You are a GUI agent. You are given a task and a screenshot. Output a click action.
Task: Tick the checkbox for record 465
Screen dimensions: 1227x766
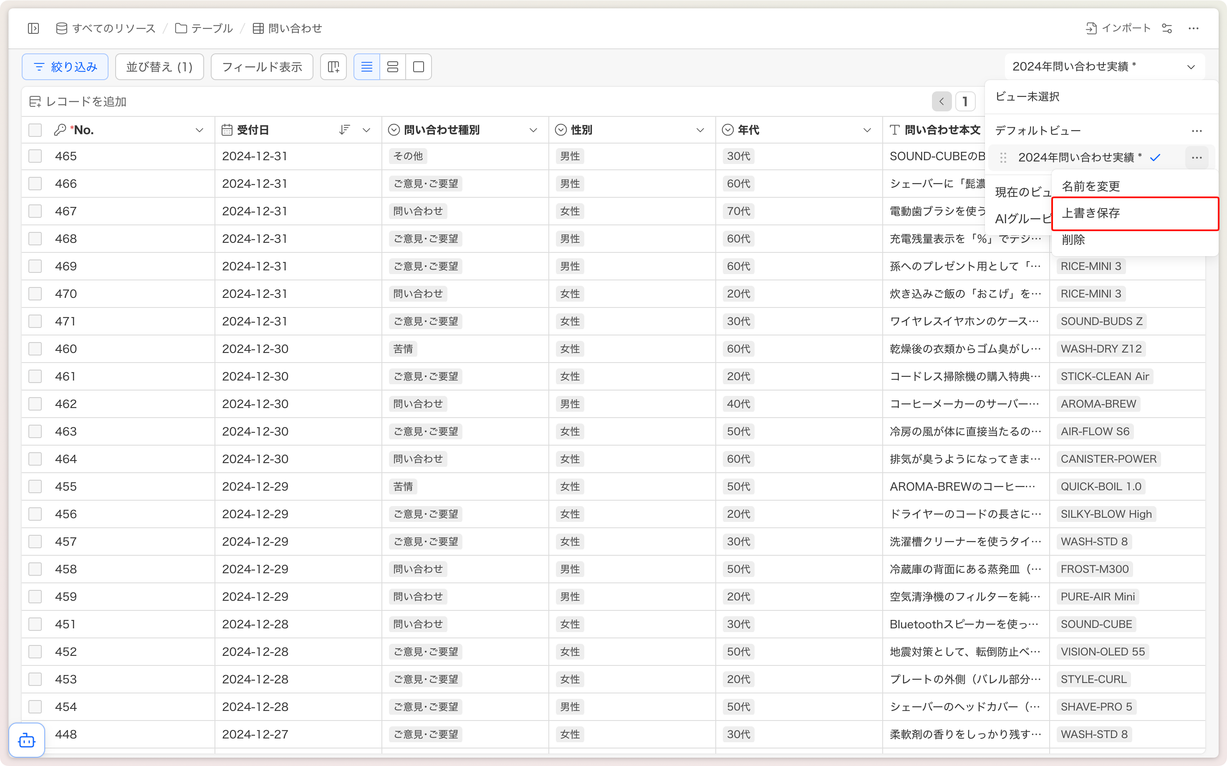(x=35, y=156)
